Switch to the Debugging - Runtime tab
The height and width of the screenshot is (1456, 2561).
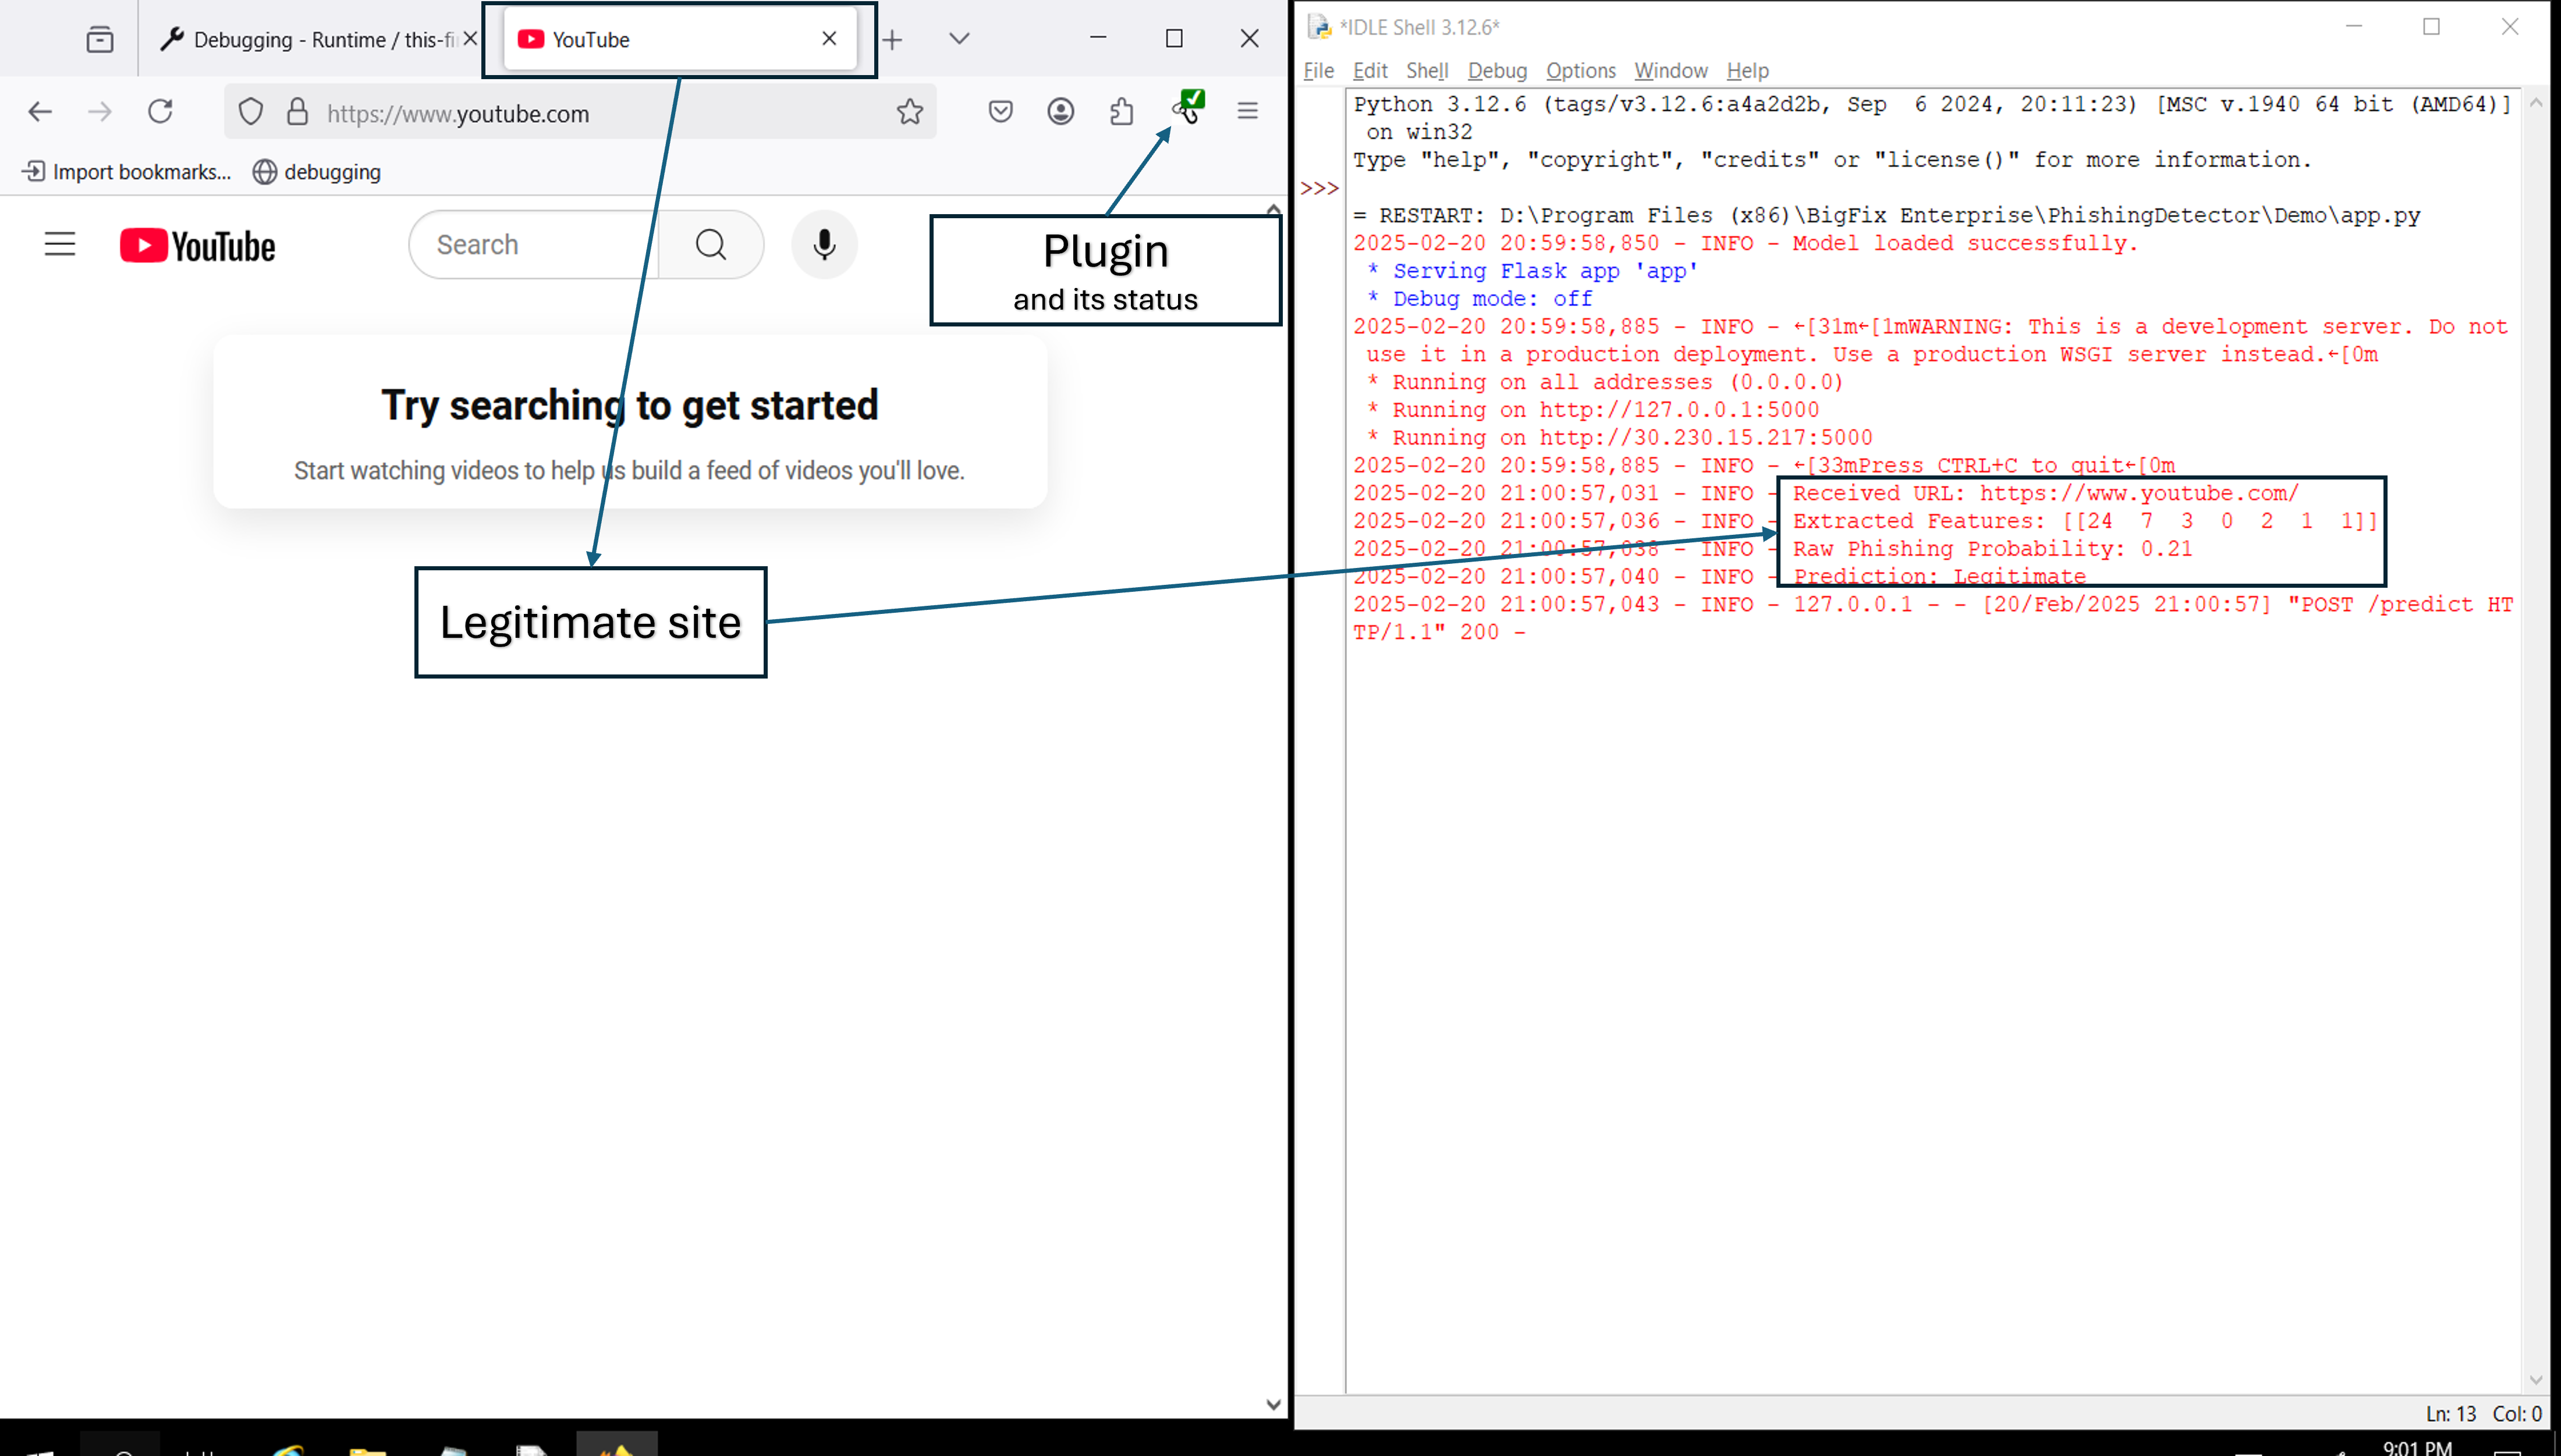[x=310, y=40]
